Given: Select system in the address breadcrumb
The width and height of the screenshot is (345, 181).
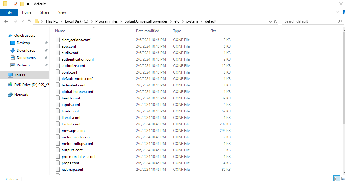Looking at the screenshot, I should click(x=192, y=21).
